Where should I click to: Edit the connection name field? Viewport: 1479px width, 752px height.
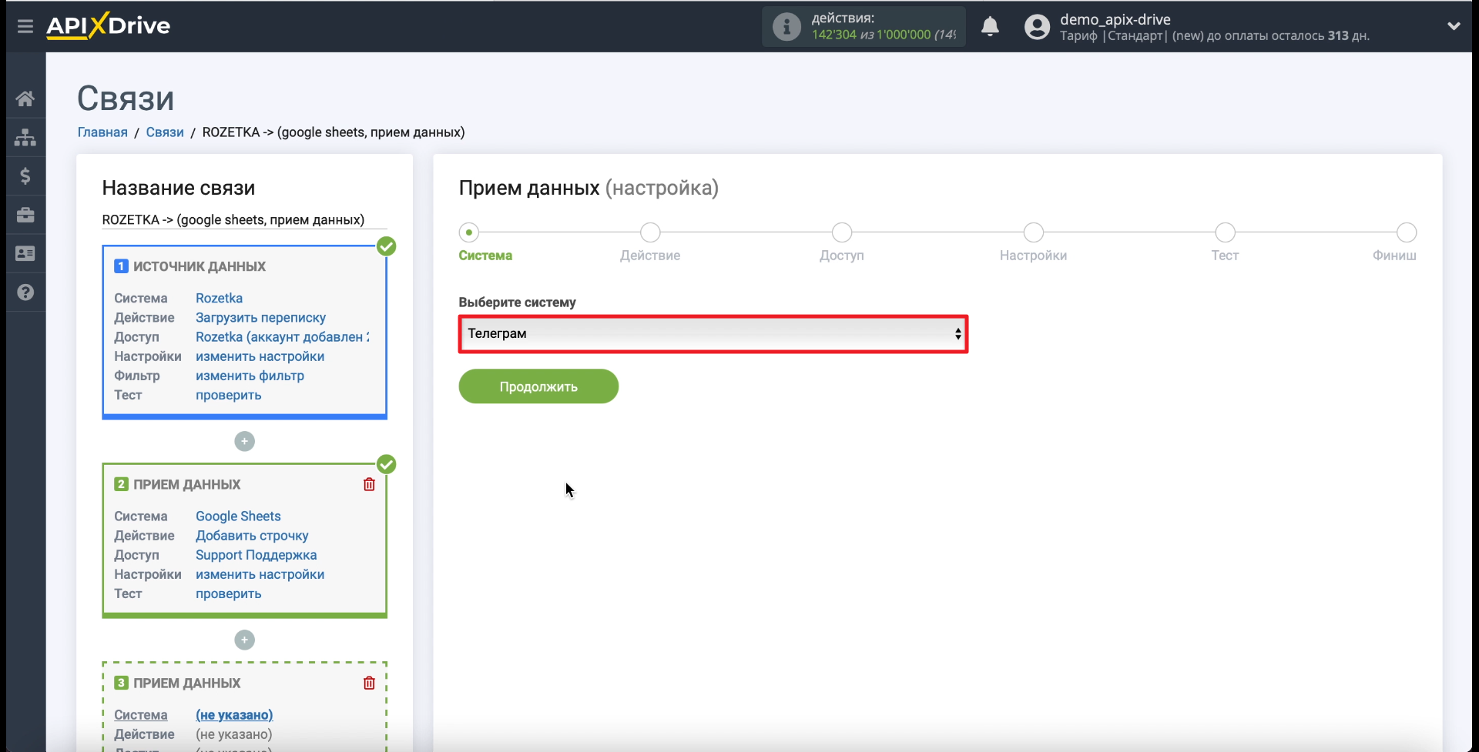coord(244,220)
